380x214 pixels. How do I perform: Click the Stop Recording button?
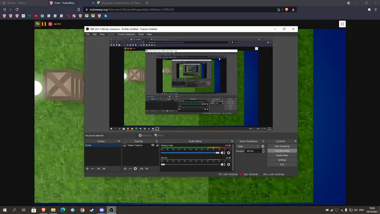coord(282,151)
